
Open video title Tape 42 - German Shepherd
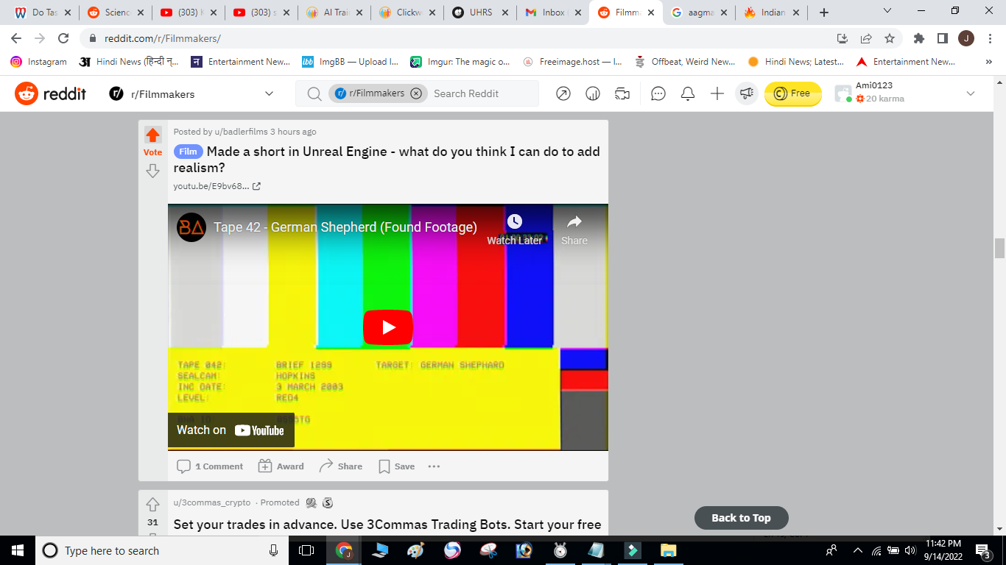(345, 227)
